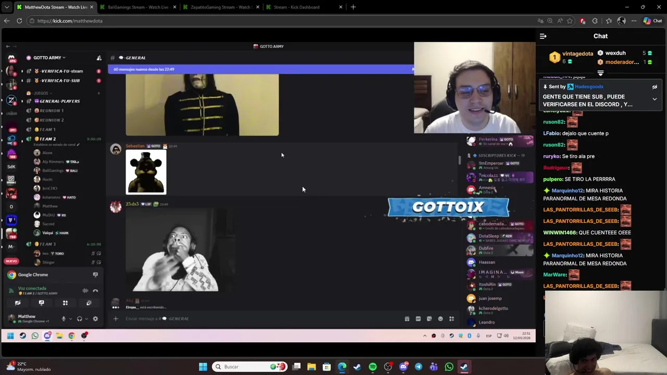Open Discord activities launcher in voice panel
The image size is (667, 375).
(65, 303)
